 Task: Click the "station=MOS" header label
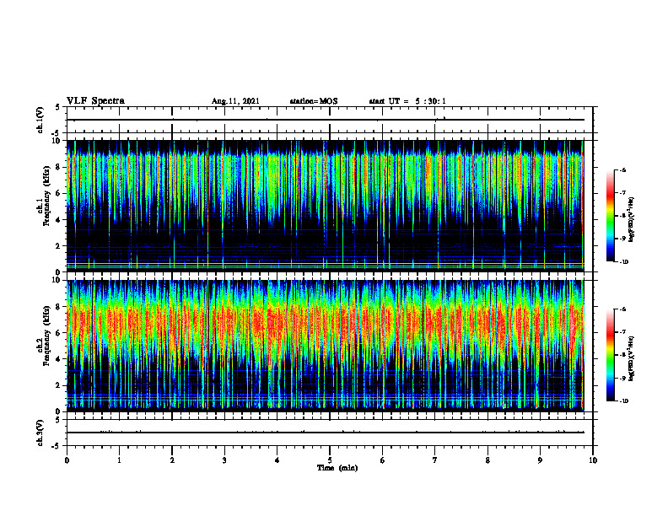coord(314,101)
